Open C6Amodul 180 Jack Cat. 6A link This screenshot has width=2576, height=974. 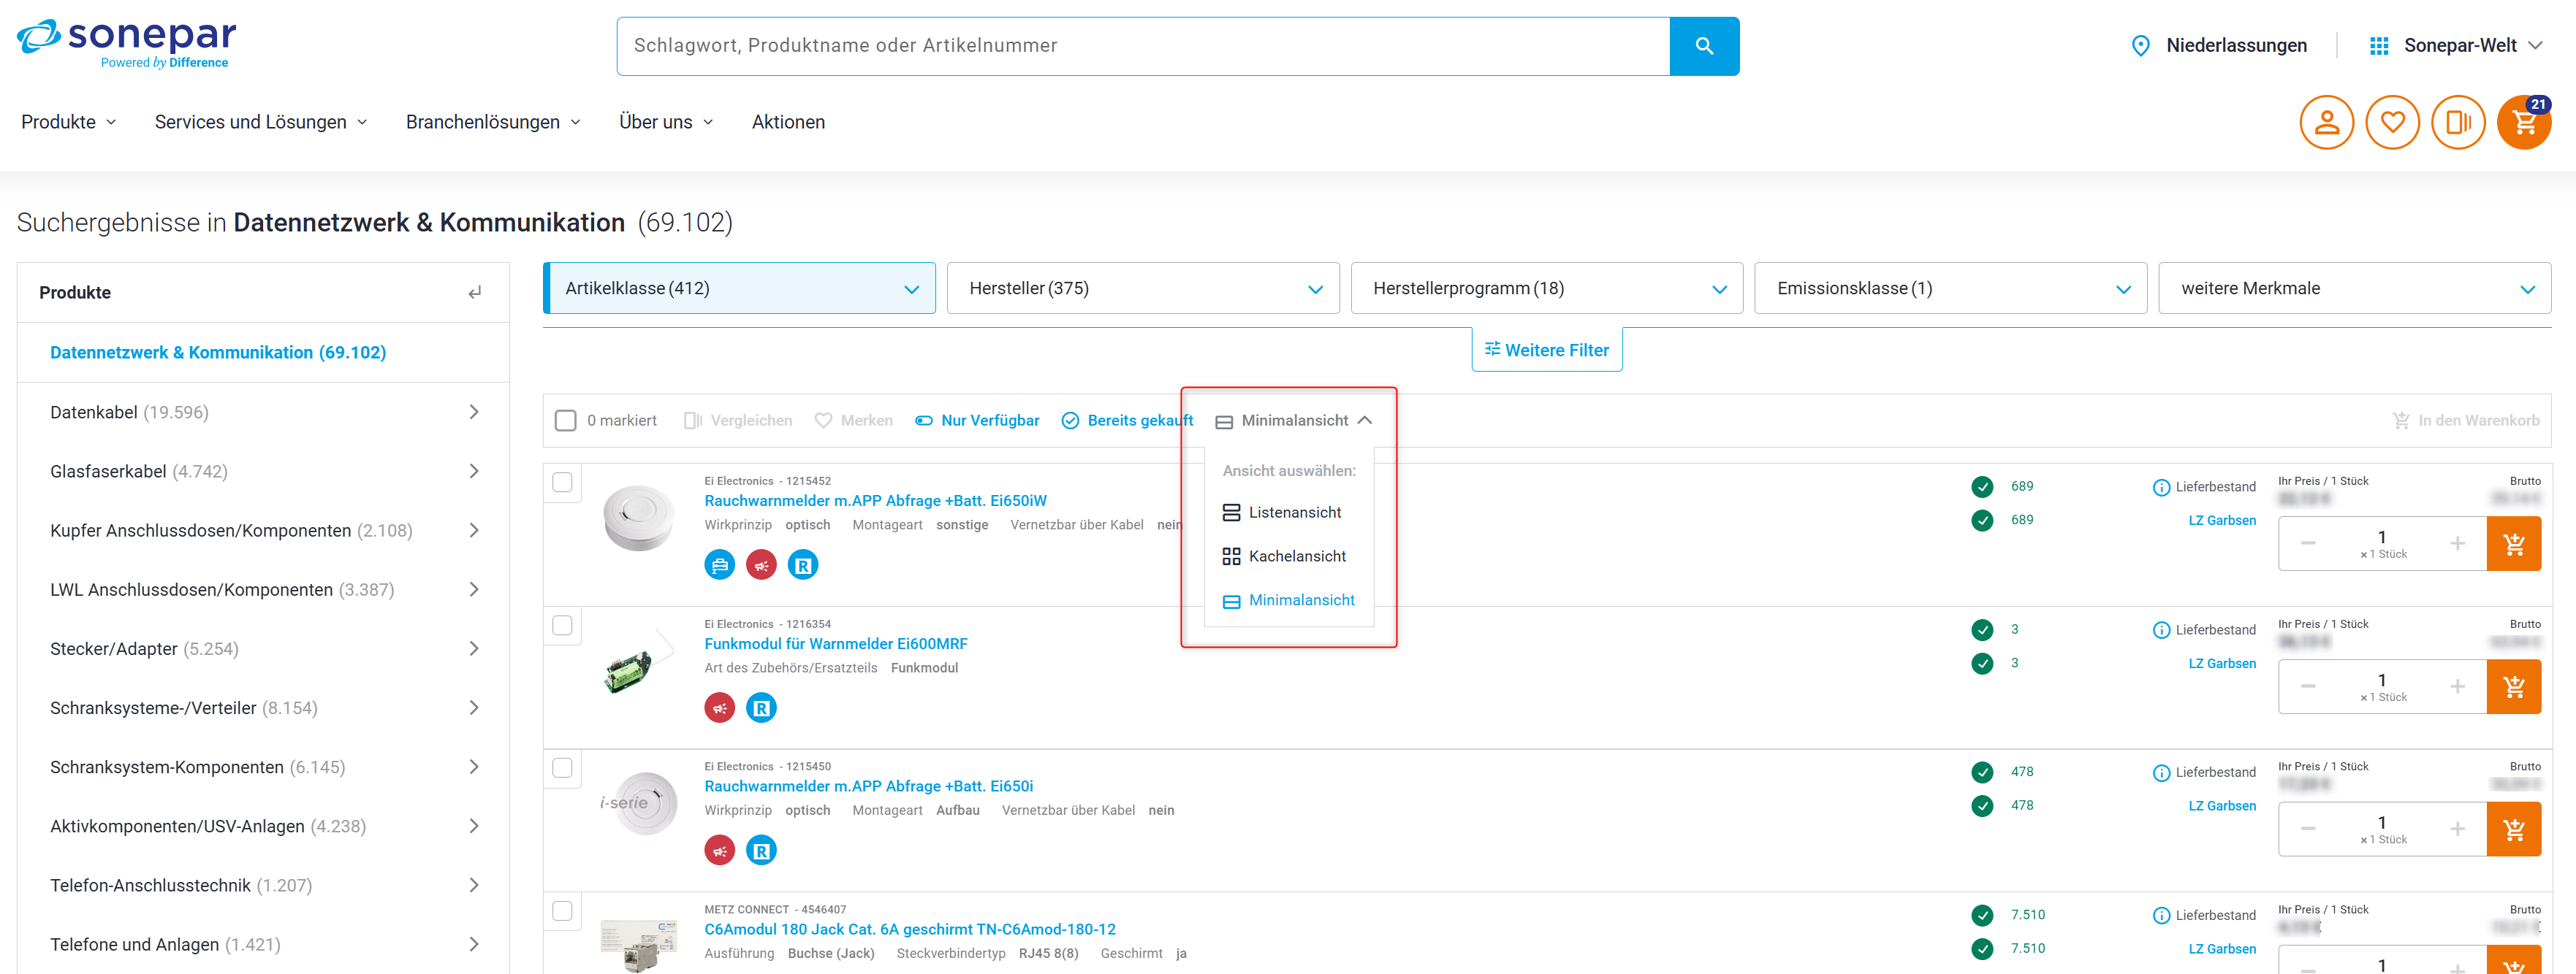tap(910, 930)
